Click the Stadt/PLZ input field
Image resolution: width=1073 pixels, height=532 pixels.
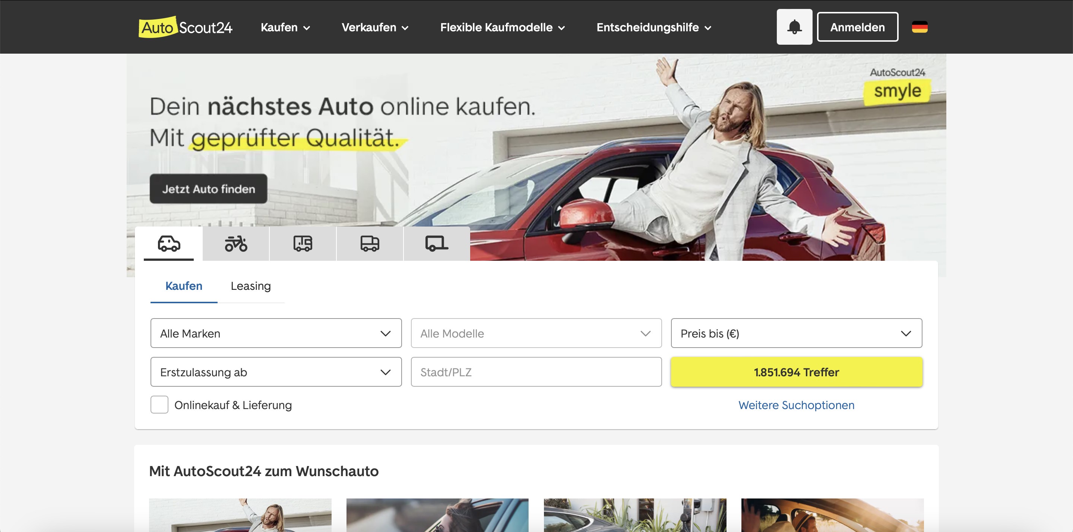coord(536,372)
